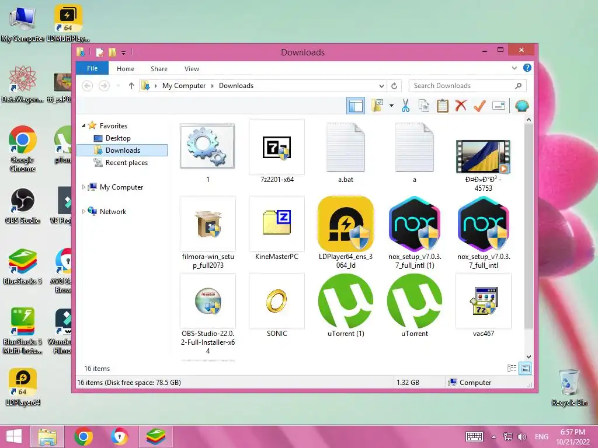Select Desktop under Favorites
The height and width of the screenshot is (448, 598).
[x=118, y=138]
